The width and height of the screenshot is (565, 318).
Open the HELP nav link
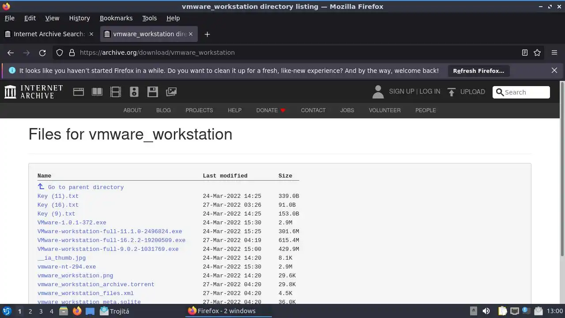click(234, 110)
